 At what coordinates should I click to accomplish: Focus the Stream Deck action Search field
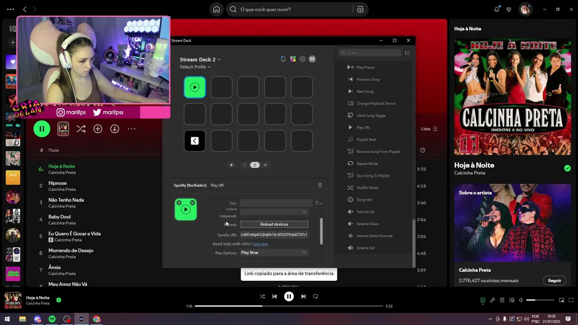coord(370,53)
